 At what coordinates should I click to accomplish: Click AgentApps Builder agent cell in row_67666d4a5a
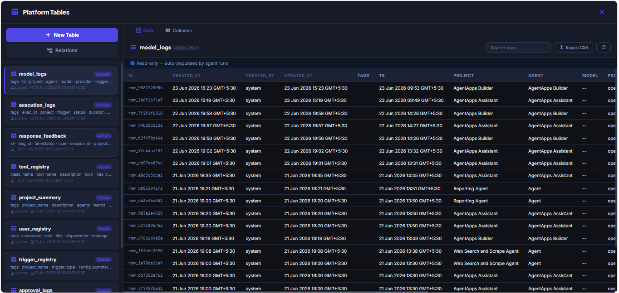coord(548,238)
